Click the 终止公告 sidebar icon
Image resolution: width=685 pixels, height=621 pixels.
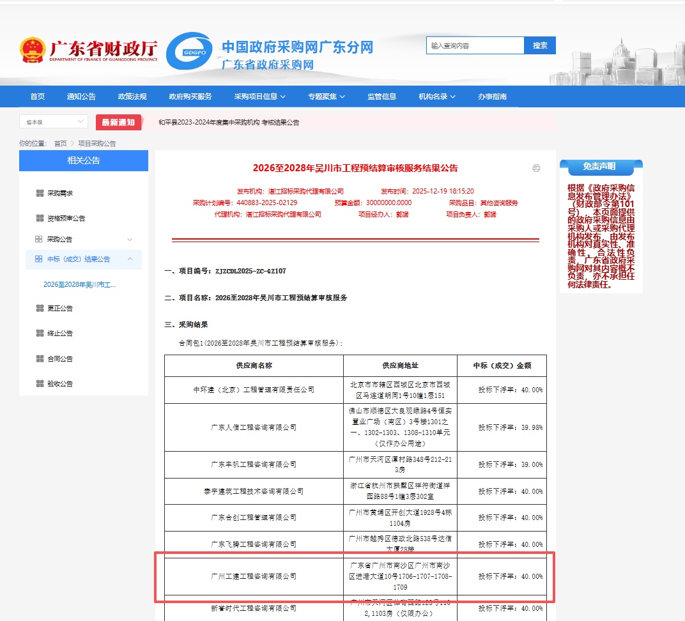coord(40,333)
